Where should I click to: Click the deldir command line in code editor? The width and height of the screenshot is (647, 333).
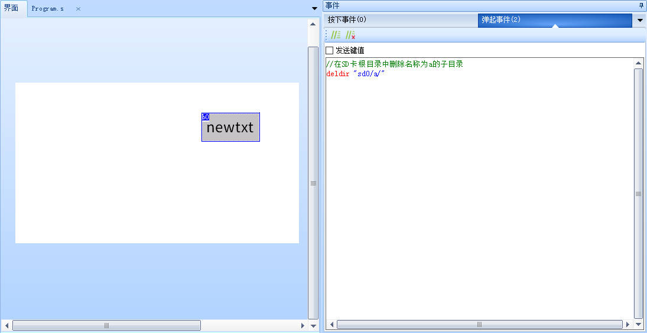pos(356,73)
